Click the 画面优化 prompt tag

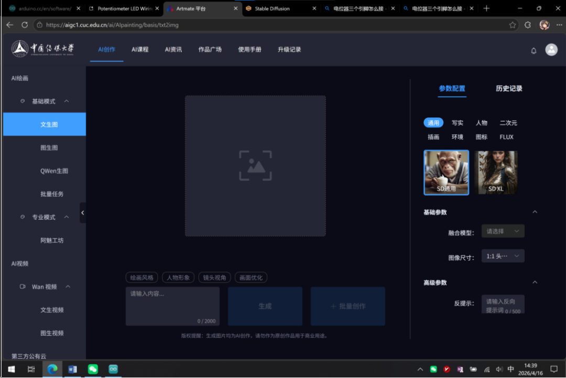coord(251,278)
